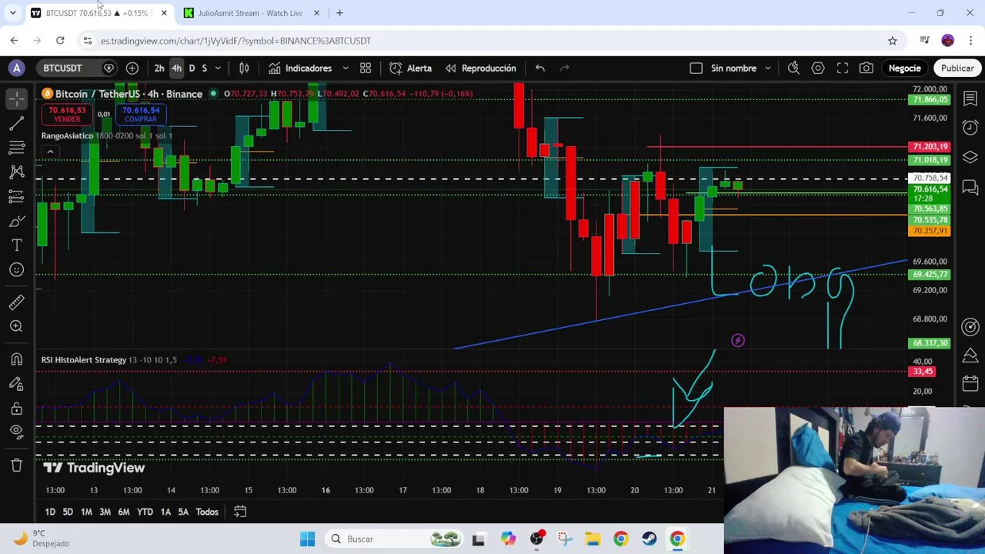
Task: Switch to the JulioAsmit Stream browser tab
Action: [x=250, y=13]
